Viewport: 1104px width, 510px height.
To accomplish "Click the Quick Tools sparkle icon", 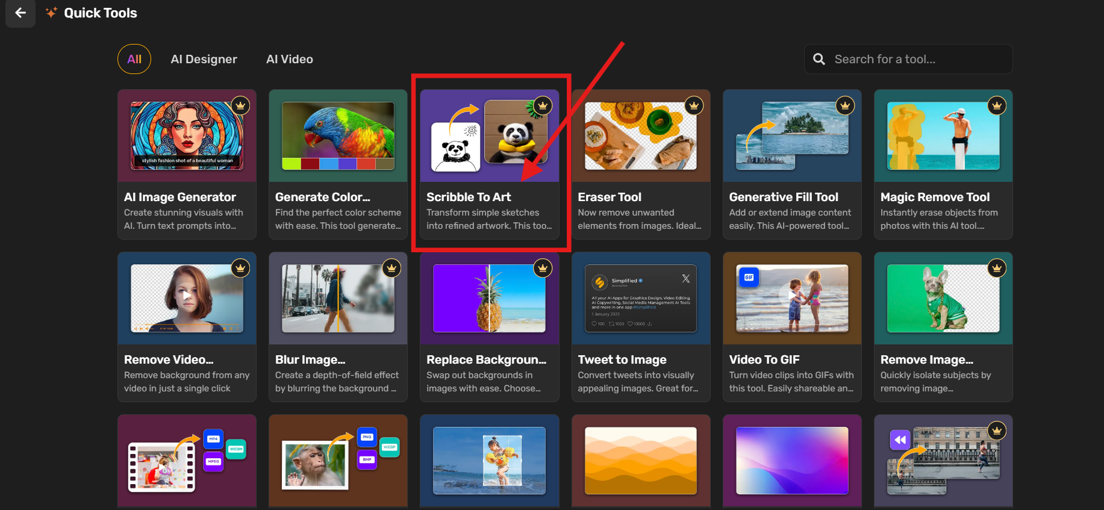I will click(52, 13).
